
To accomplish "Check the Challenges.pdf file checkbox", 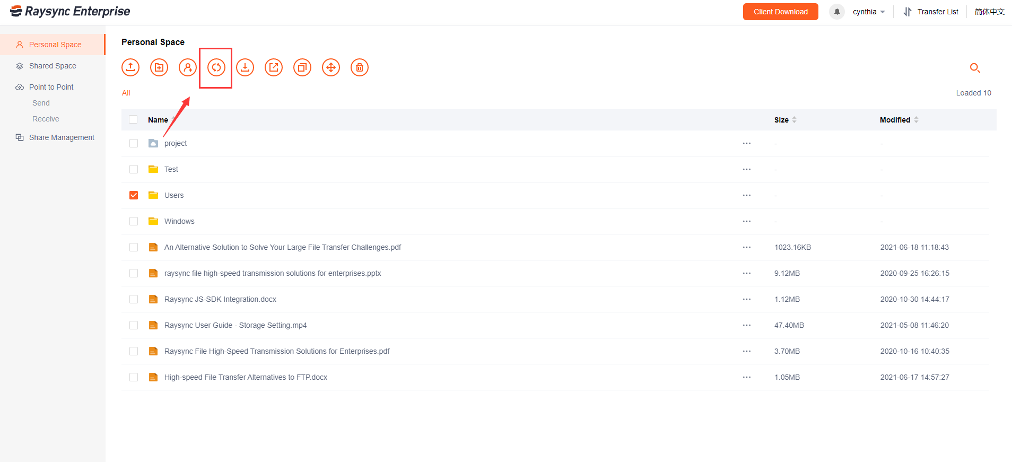I will click(134, 247).
